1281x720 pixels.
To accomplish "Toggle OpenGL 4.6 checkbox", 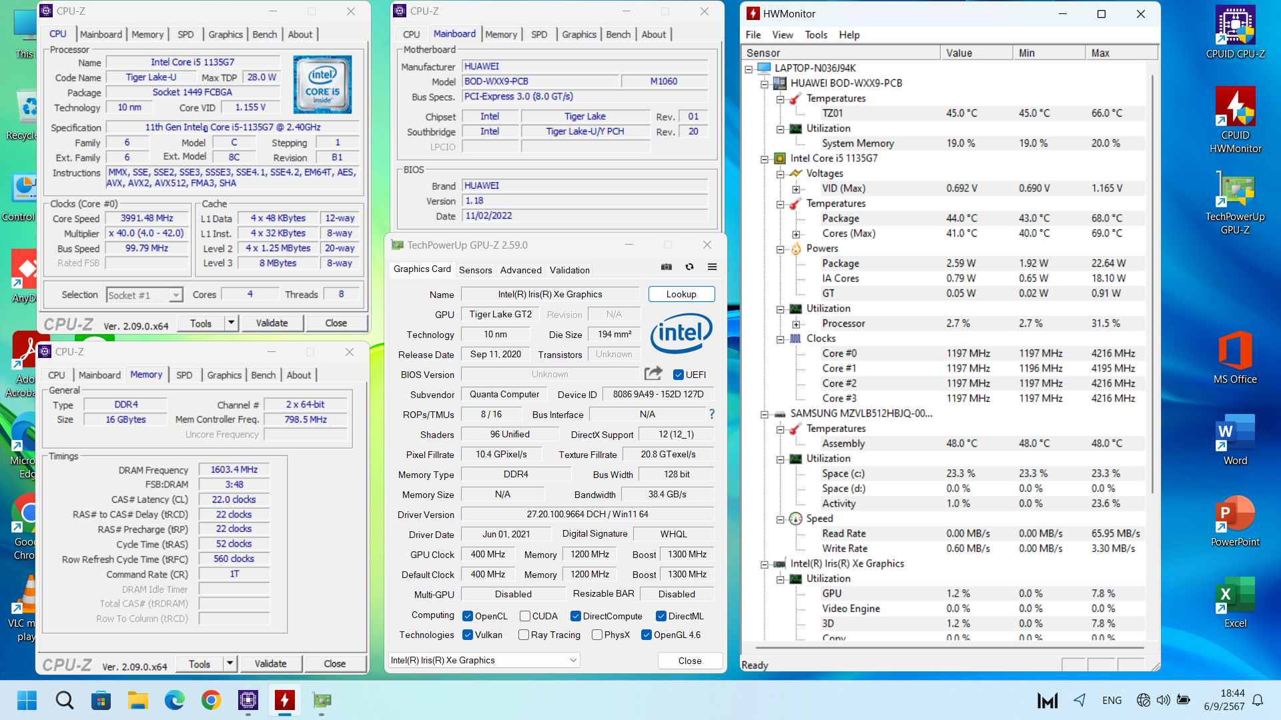I will [647, 635].
